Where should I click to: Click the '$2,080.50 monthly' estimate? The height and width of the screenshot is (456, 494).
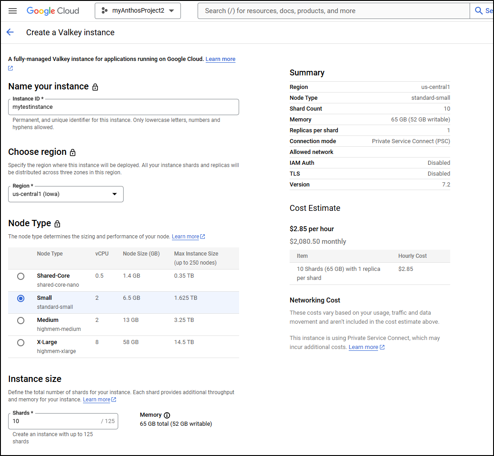click(318, 242)
